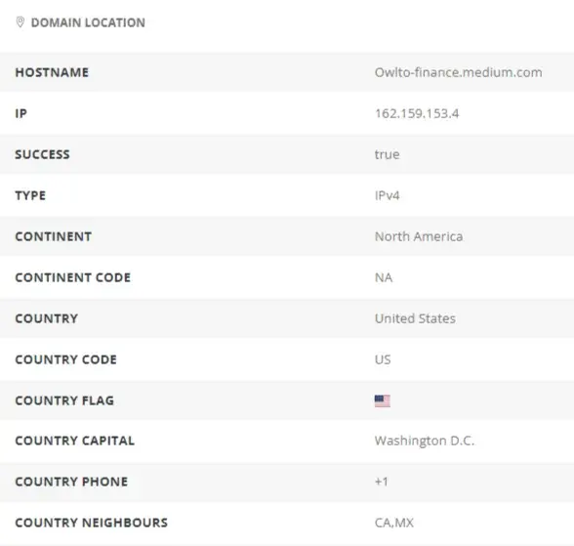Click the continent code NA value
Viewport: 574px width, 546px height.
point(384,277)
